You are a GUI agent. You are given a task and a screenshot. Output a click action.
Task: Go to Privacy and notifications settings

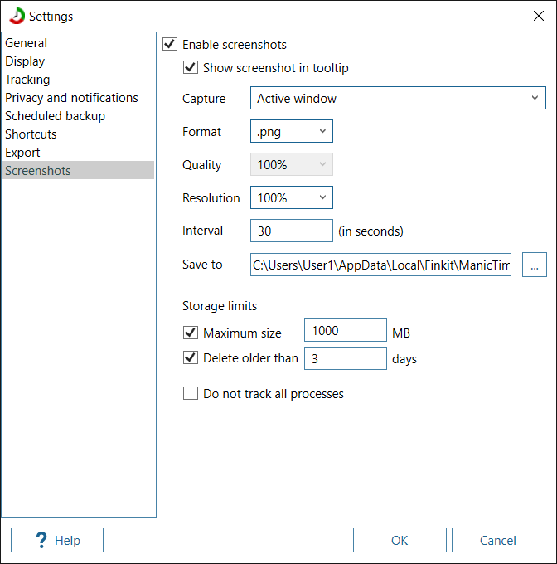(x=71, y=98)
